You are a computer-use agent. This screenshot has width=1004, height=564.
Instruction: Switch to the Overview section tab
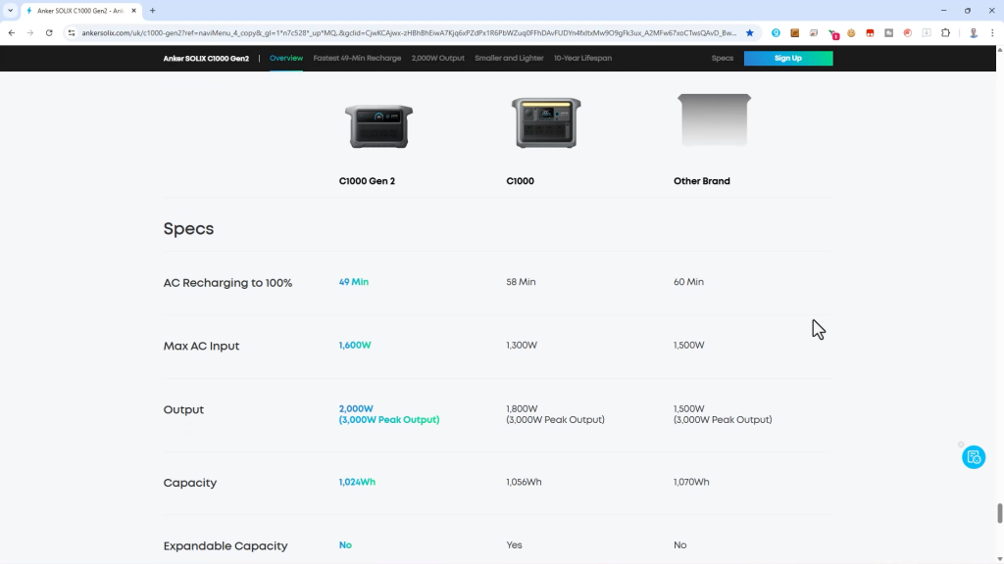[286, 59]
